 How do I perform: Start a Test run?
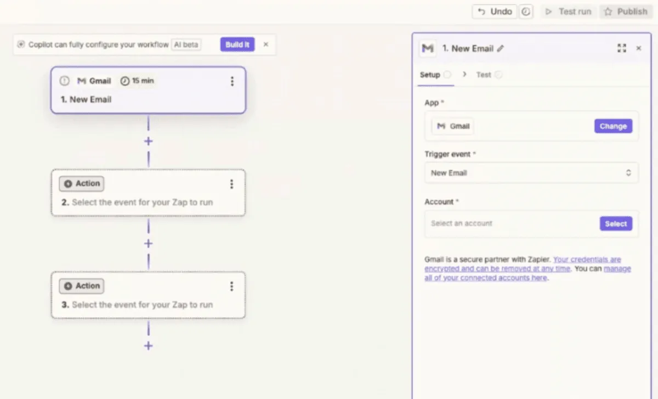point(568,11)
